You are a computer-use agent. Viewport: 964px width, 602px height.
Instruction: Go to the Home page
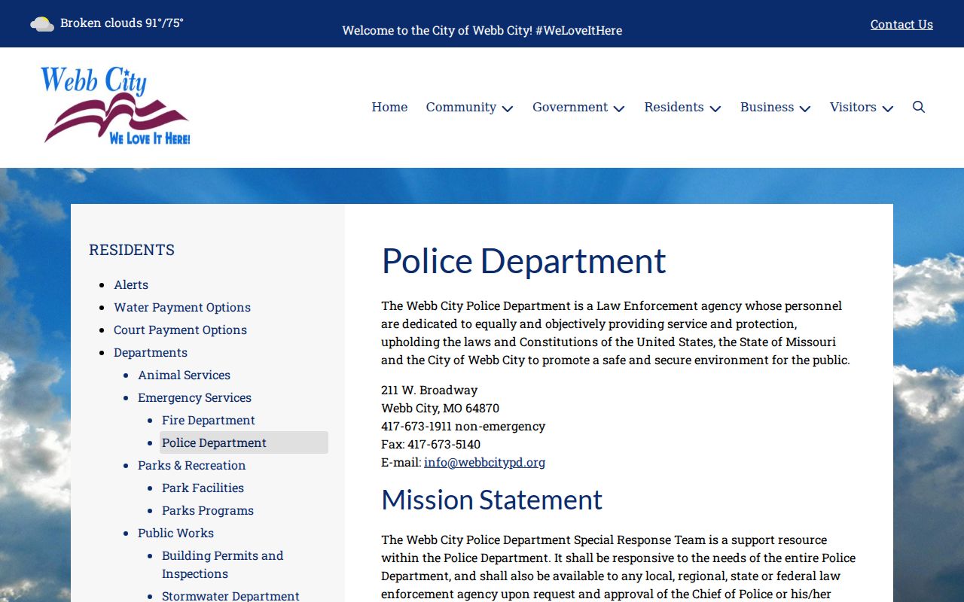[389, 107]
